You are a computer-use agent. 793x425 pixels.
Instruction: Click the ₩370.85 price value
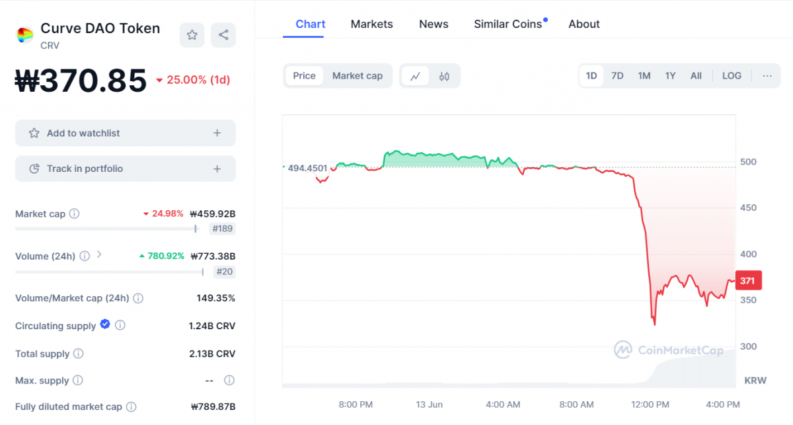tap(81, 81)
